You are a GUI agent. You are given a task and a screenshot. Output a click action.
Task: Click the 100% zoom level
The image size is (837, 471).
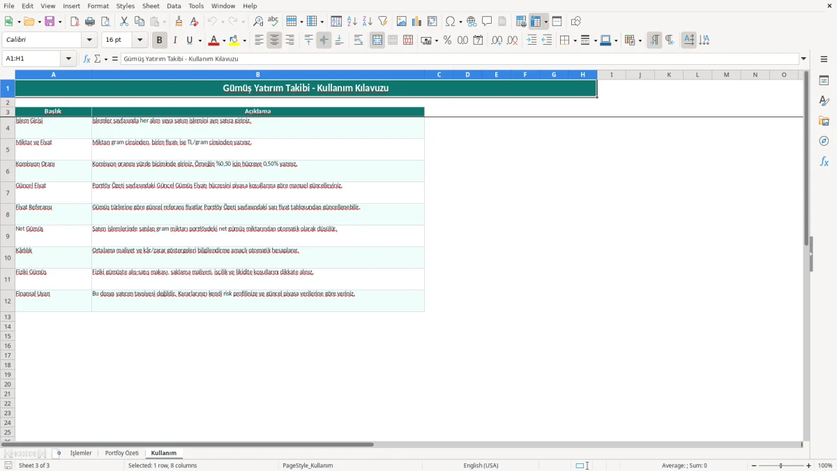coord(825,465)
